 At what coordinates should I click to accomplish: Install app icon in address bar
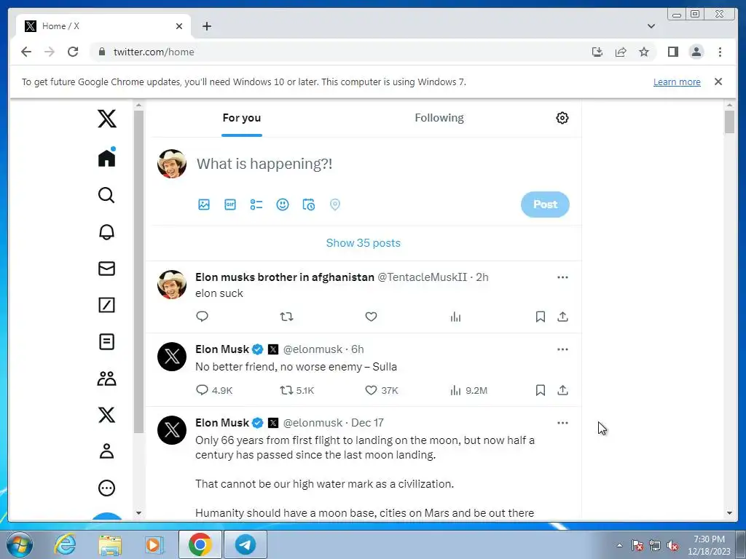point(597,52)
